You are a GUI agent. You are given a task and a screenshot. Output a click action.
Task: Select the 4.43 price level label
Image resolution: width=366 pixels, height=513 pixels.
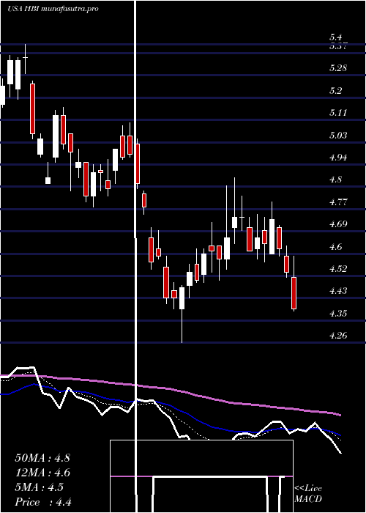click(x=338, y=291)
